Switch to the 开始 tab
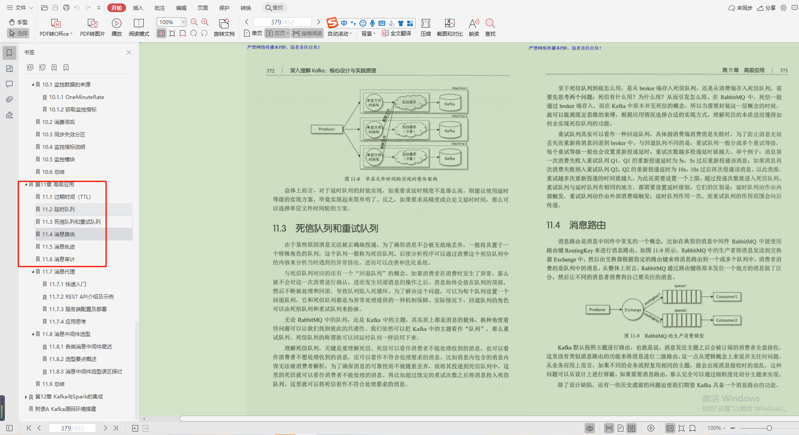Viewport: 799px width, 435px height. pyautogui.click(x=117, y=8)
